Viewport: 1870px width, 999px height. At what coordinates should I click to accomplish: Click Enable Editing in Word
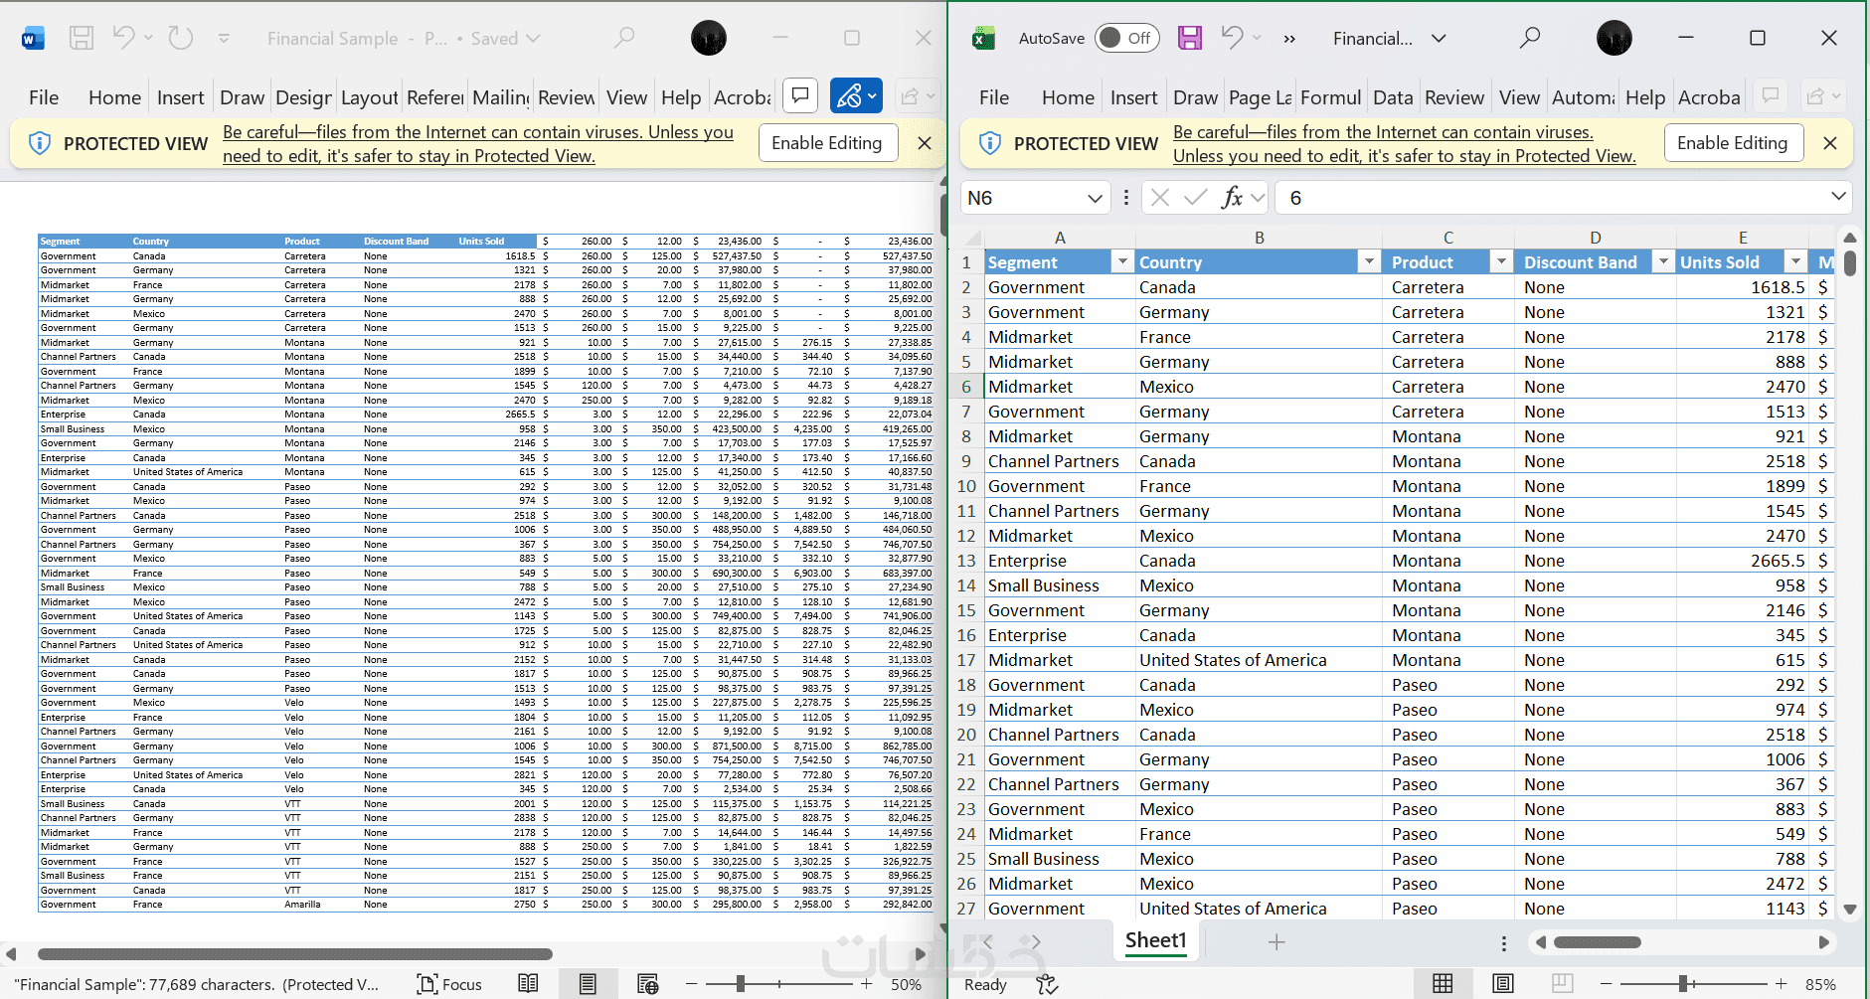826,143
